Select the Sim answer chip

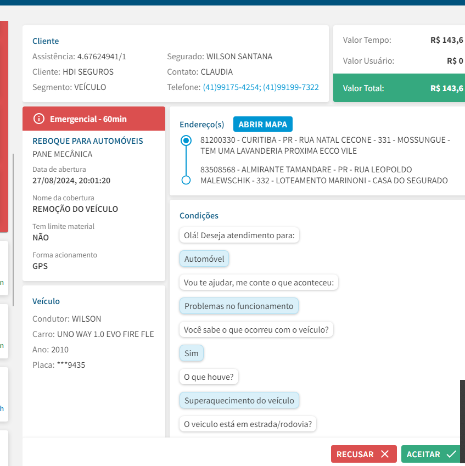point(191,353)
